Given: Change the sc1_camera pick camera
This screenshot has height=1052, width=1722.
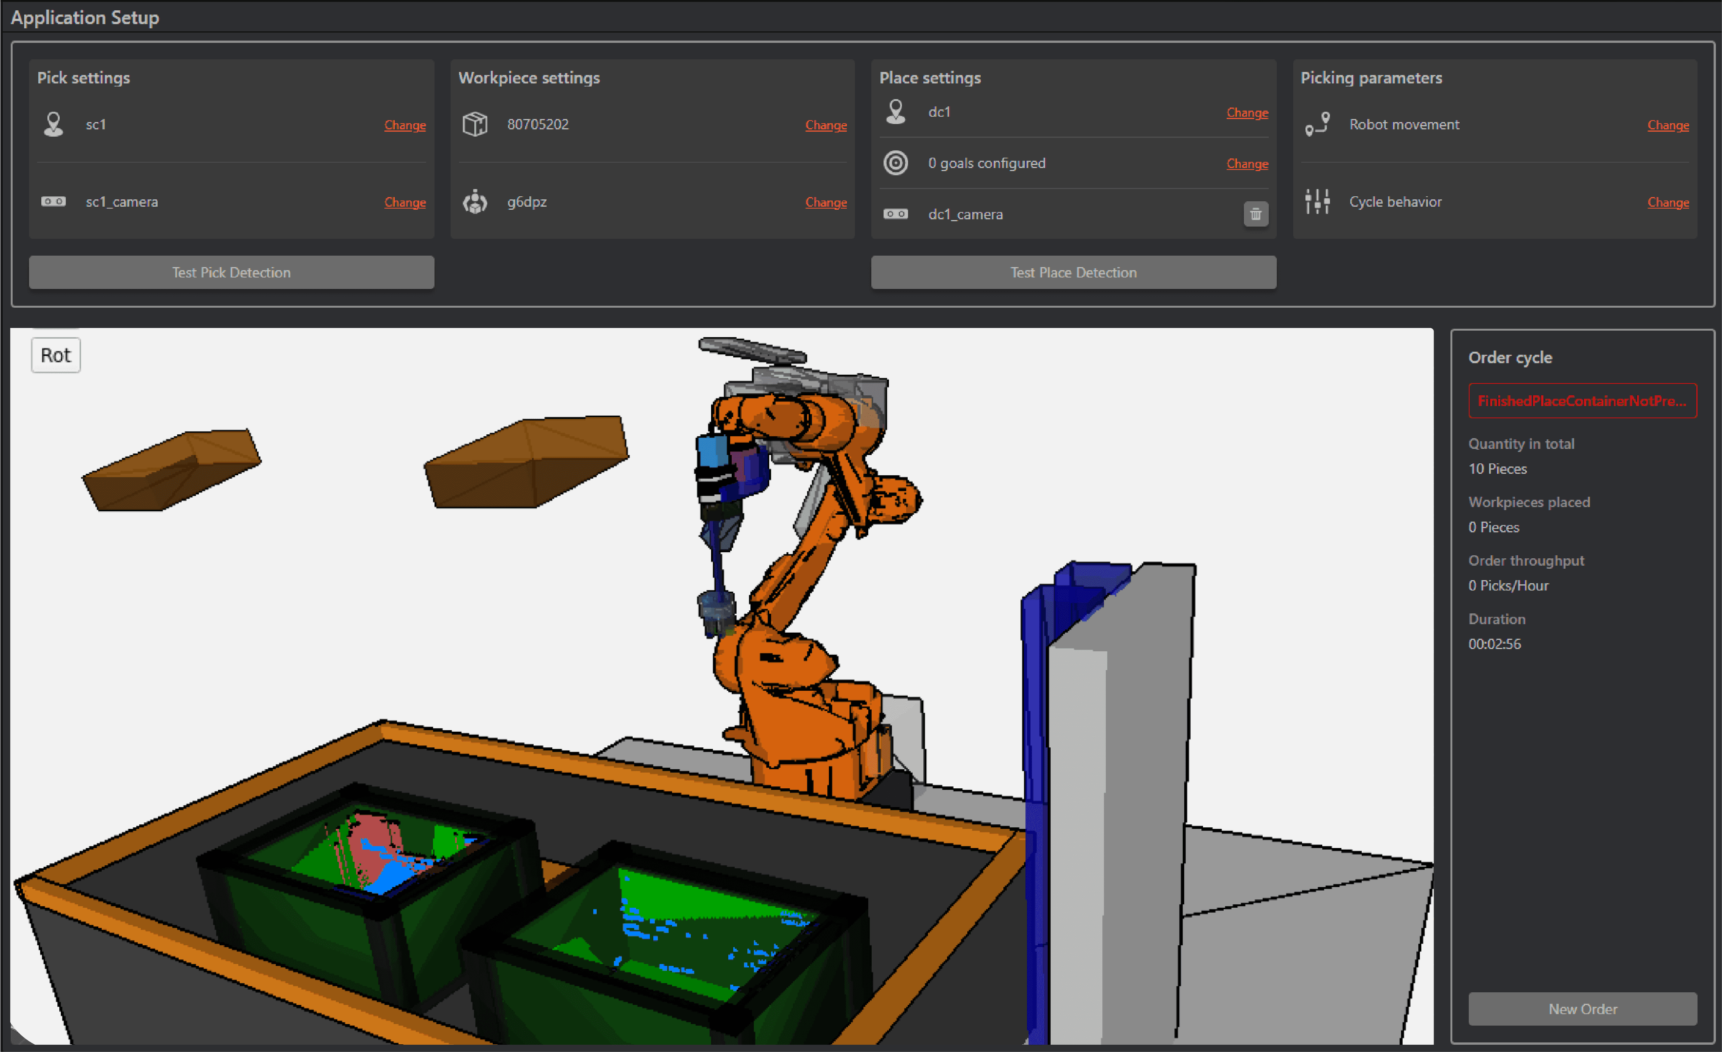Looking at the screenshot, I should click(405, 203).
